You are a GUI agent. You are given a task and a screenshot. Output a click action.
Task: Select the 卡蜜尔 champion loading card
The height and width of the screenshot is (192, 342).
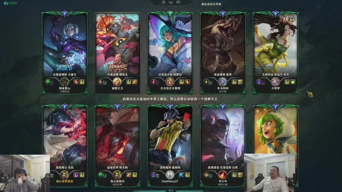coord(65,53)
